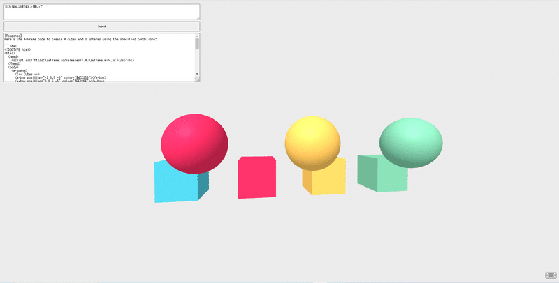Click the "<a-scene>" line in response
Screen dimensions: 559x283
point(20,71)
